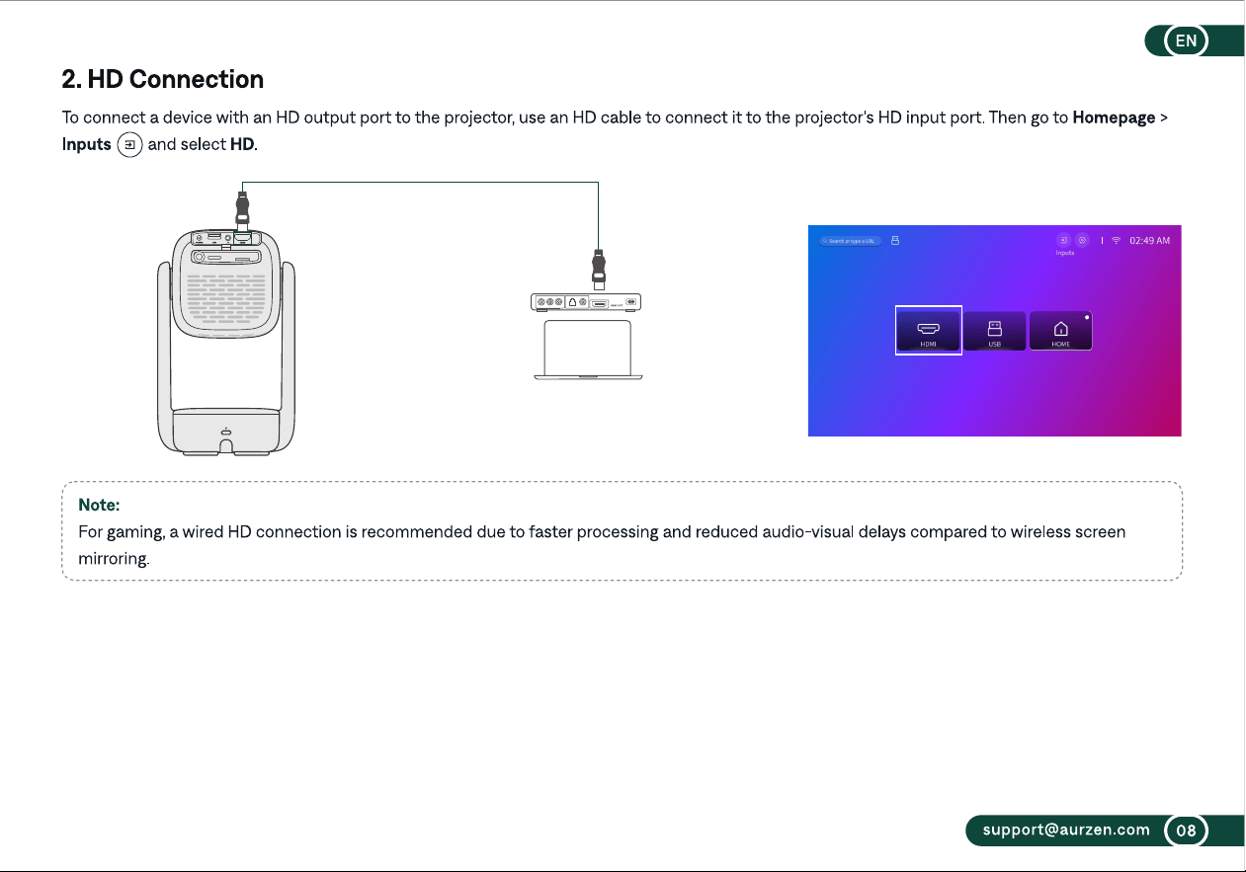
Task: Click the Wi-Fi status icon
Action: 1117,240
